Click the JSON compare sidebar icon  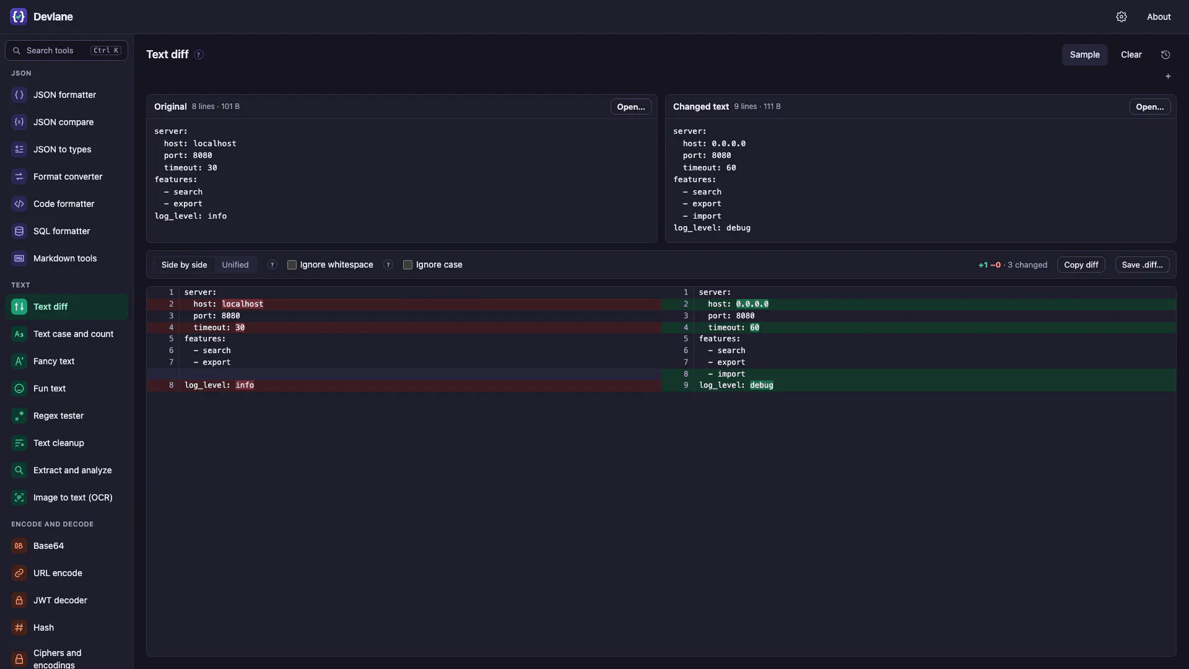(x=19, y=122)
